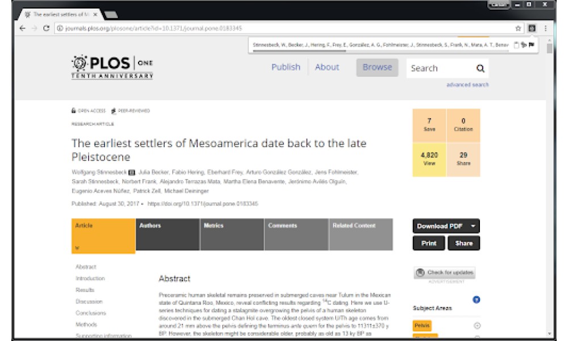
Task: Click the Print button
Action: pos(428,243)
